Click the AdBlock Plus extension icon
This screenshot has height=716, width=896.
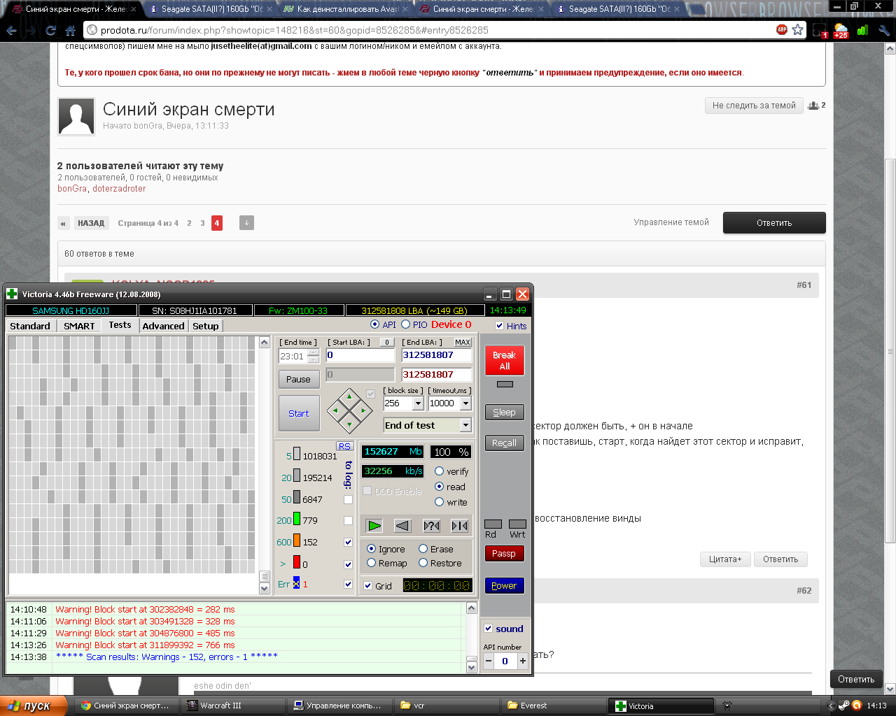point(782,29)
